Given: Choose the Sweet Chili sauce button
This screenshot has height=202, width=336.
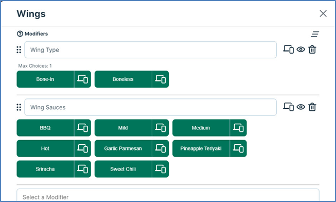Looking at the screenshot, I should 123,169.
